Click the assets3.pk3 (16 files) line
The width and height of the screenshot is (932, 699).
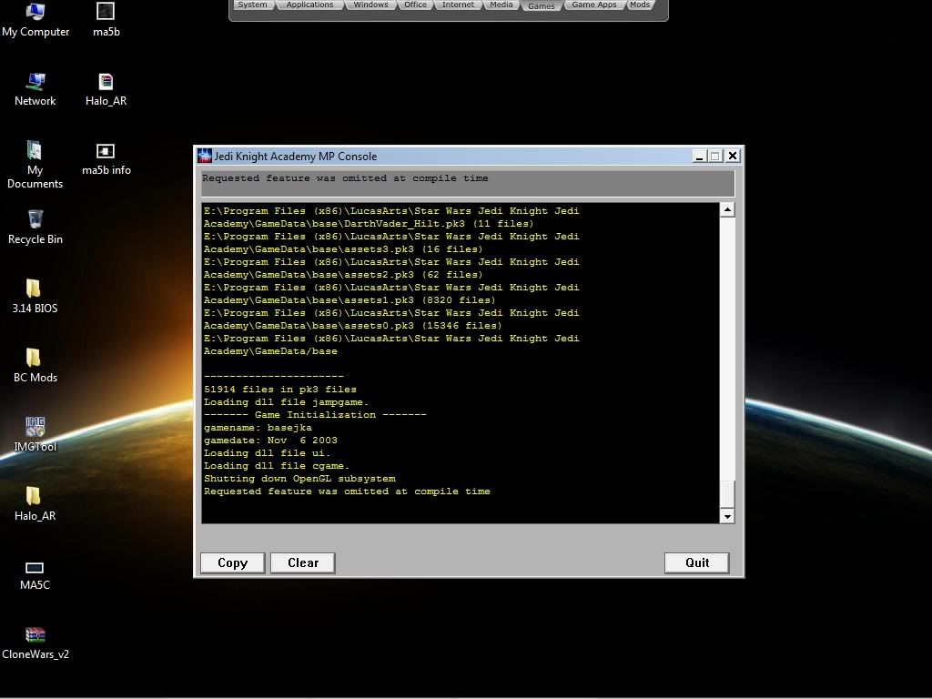pos(343,249)
